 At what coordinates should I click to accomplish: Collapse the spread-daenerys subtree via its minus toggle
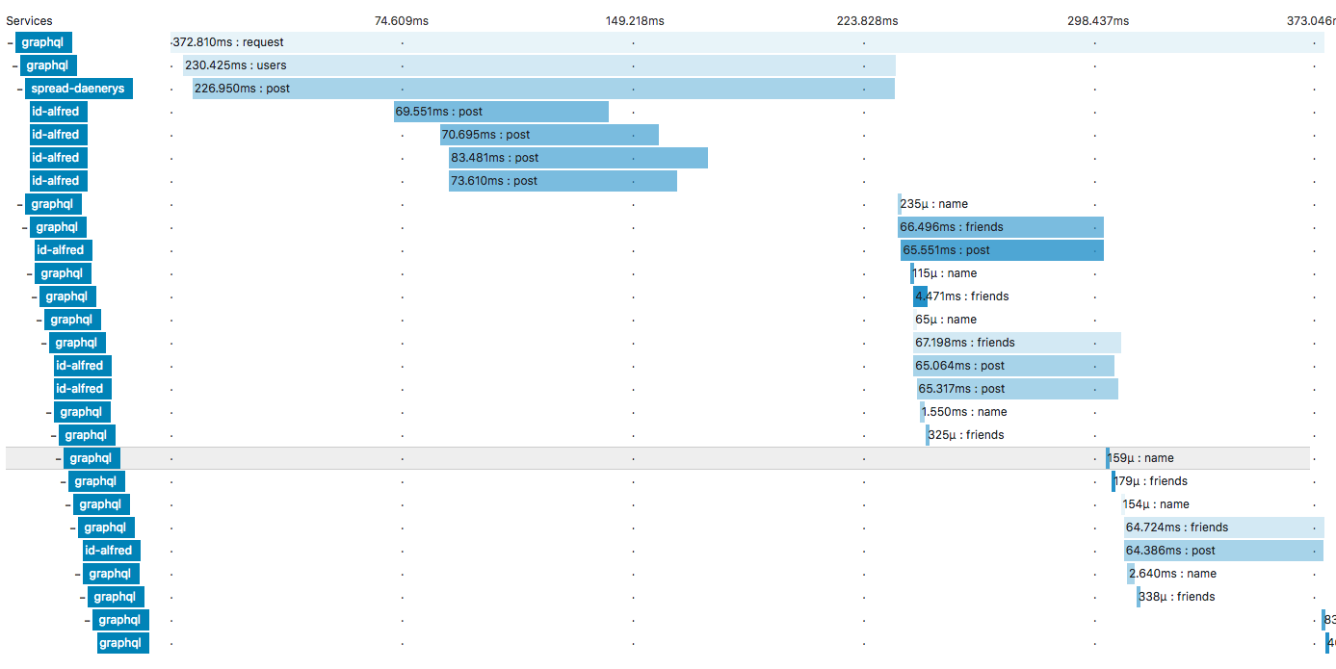click(19, 89)
